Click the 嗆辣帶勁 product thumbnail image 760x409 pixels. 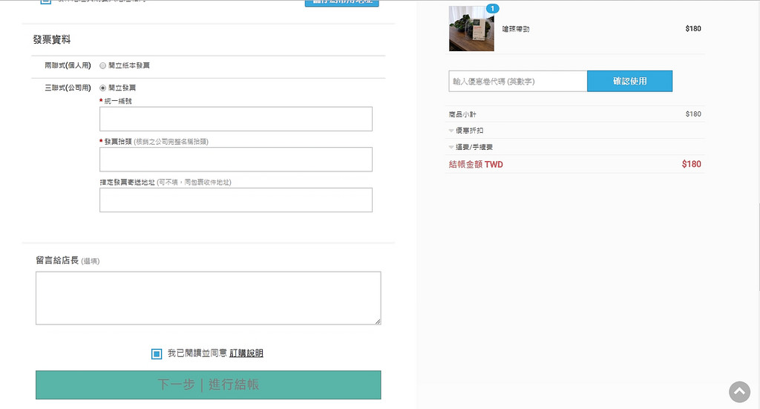pos(471,30)
